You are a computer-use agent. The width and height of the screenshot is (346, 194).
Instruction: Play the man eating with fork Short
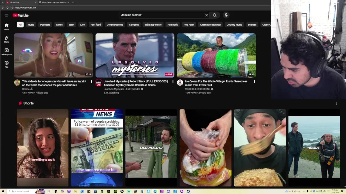[x=260, y=148]
